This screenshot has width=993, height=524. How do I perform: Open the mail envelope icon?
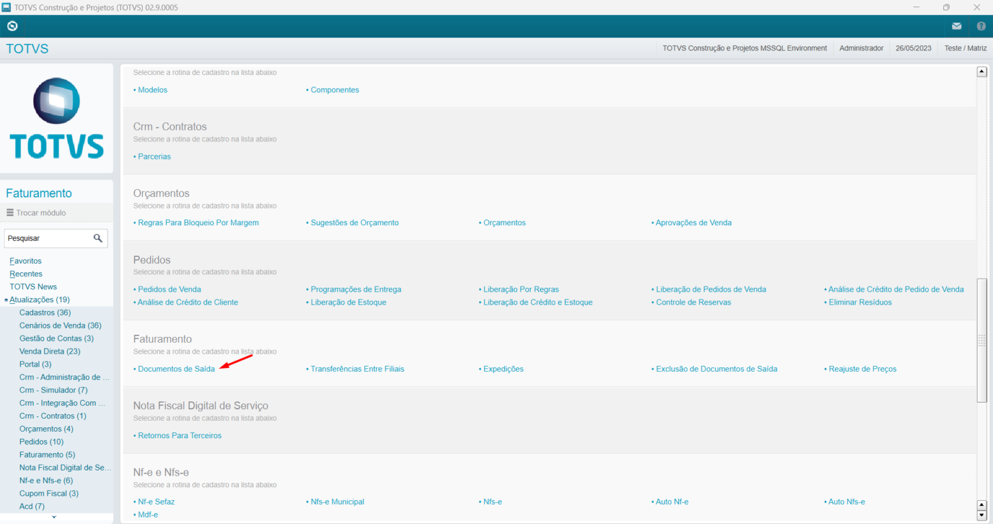tap(956, 26)
